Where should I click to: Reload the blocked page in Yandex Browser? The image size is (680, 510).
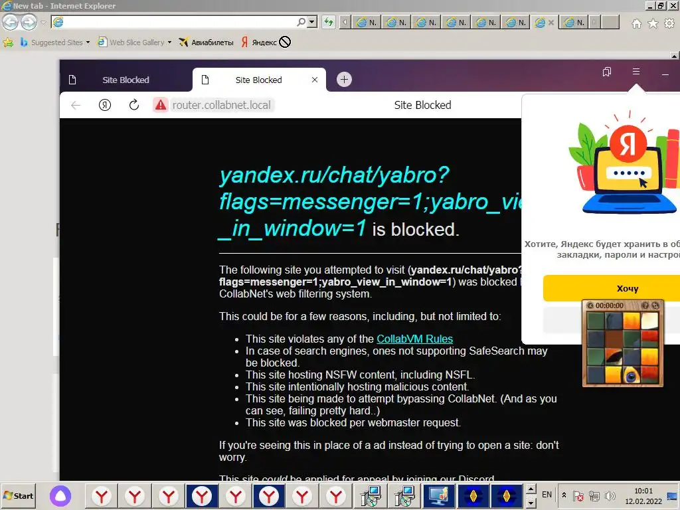point(134,104)
